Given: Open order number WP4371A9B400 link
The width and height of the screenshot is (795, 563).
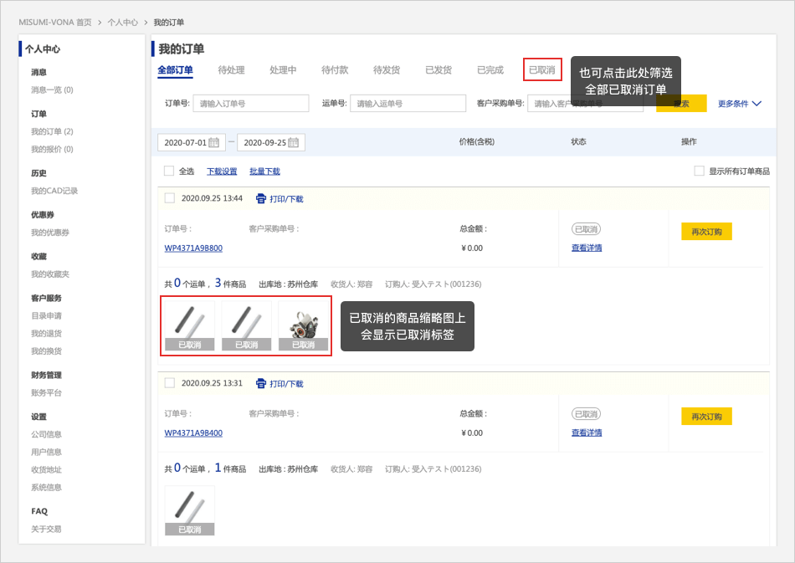Looking at the screenshot, I should [193, 433].
